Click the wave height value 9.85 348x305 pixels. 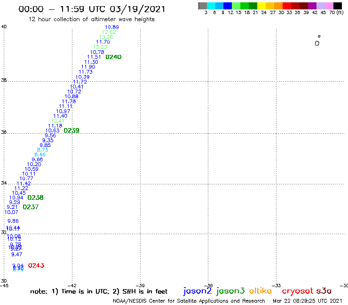coord(45,145)
